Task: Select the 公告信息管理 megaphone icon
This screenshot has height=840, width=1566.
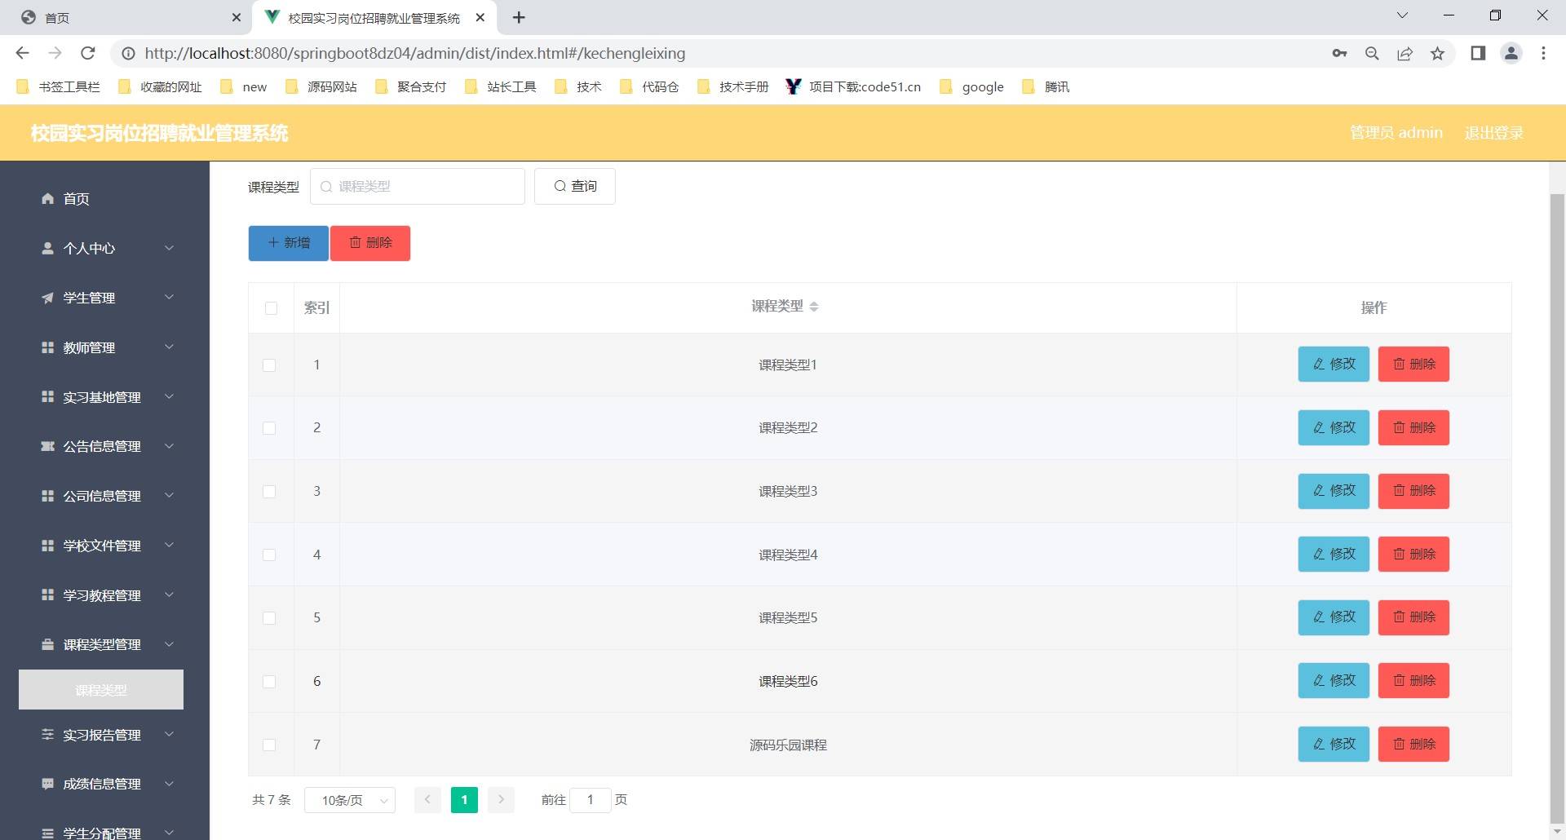Action: 47,446
